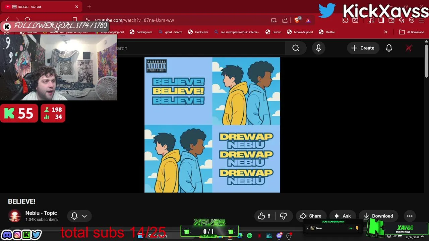The width and height of the screenshot is (429, 241).
Task: Open Brave Shields lion icon
Action: pyautogui.click(x=297, y=20)
